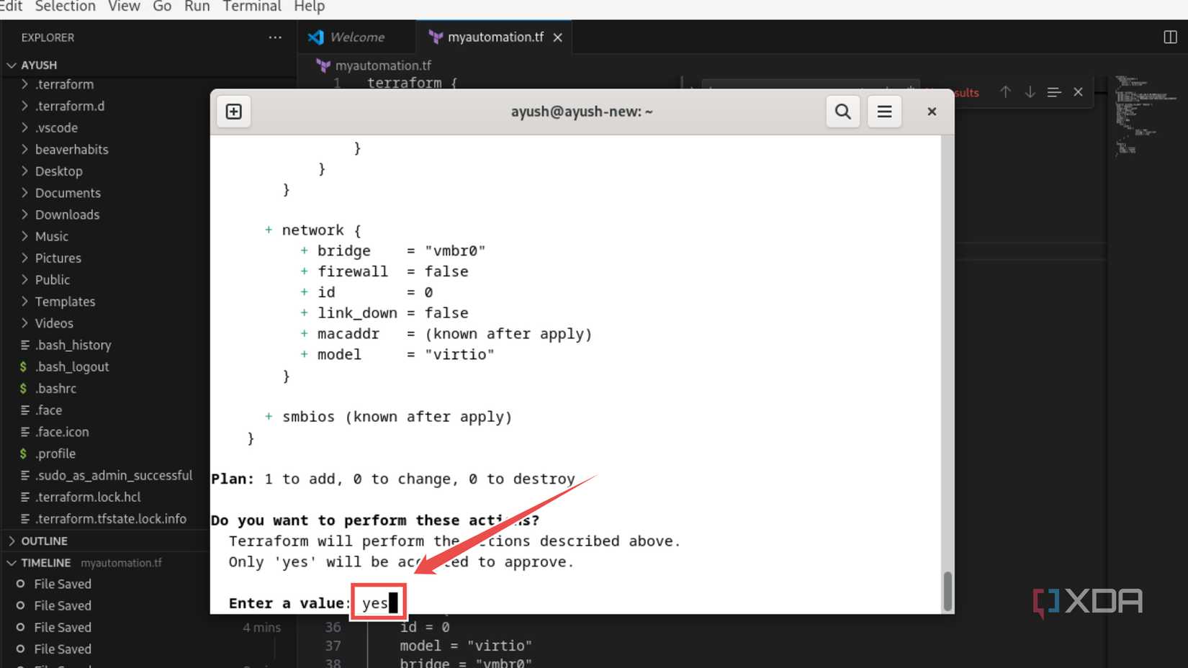The height and width of the screenshot is (668, 1188).
Task: Expand the Desktop folder
Action: [x=24, y=171]
